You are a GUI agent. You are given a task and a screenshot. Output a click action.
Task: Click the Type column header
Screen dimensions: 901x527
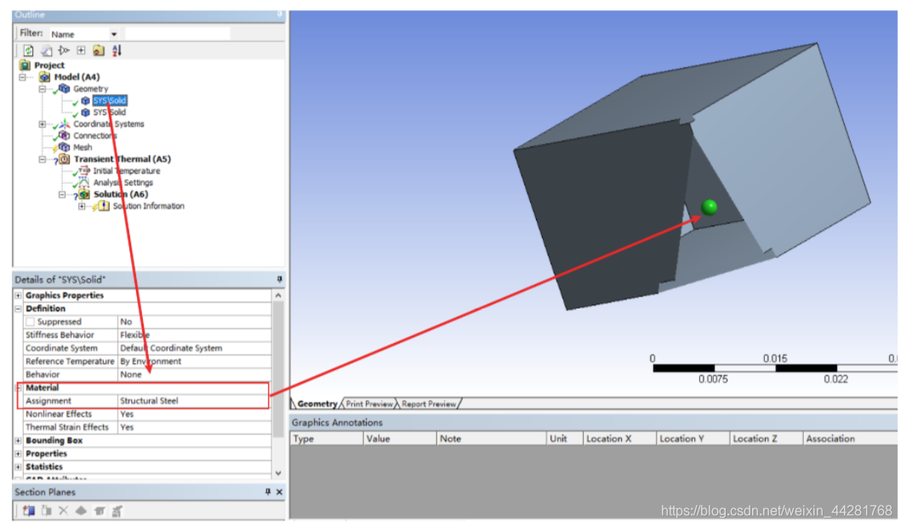click(x=327, y=439)
